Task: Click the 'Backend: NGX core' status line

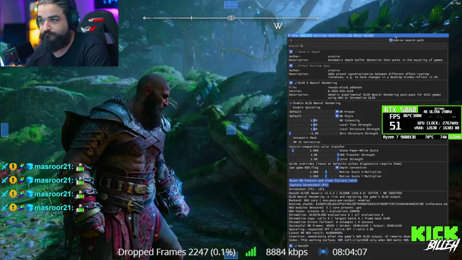Action: [x=329, y=200]
